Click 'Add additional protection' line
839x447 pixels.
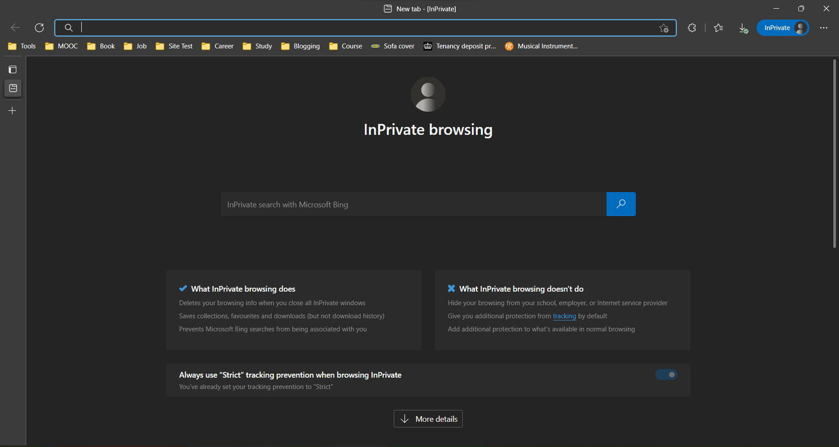[541, 329]
